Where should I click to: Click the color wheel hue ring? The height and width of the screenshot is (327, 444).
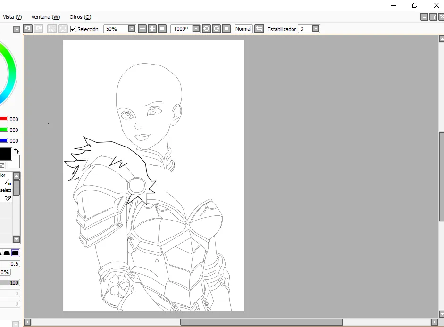coord(12,74)
